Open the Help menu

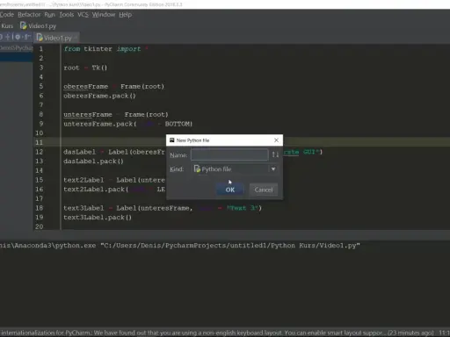click(x=125, y=14)
